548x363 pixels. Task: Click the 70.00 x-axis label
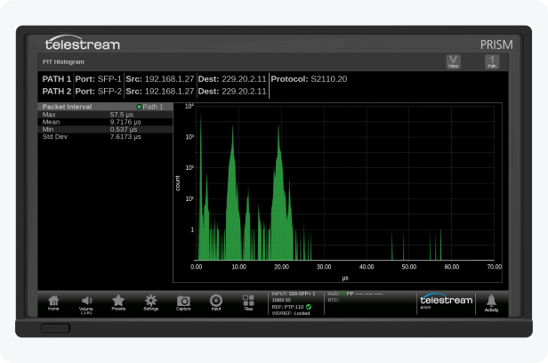point(495,267)
